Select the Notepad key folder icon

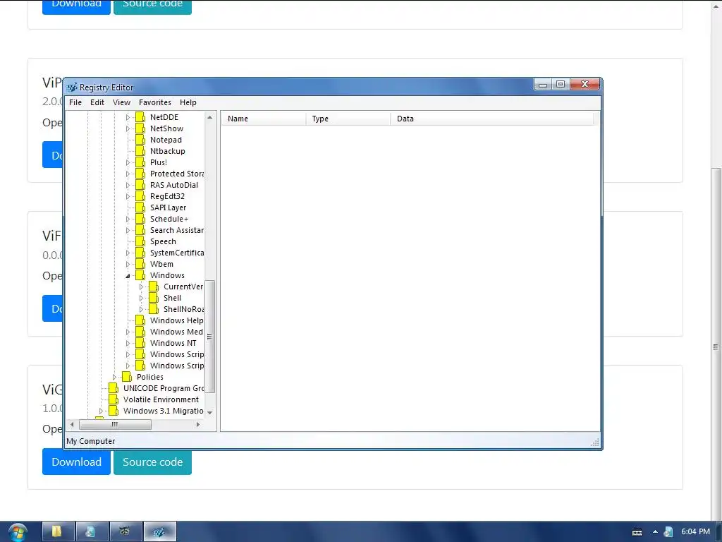coord(140,140)
